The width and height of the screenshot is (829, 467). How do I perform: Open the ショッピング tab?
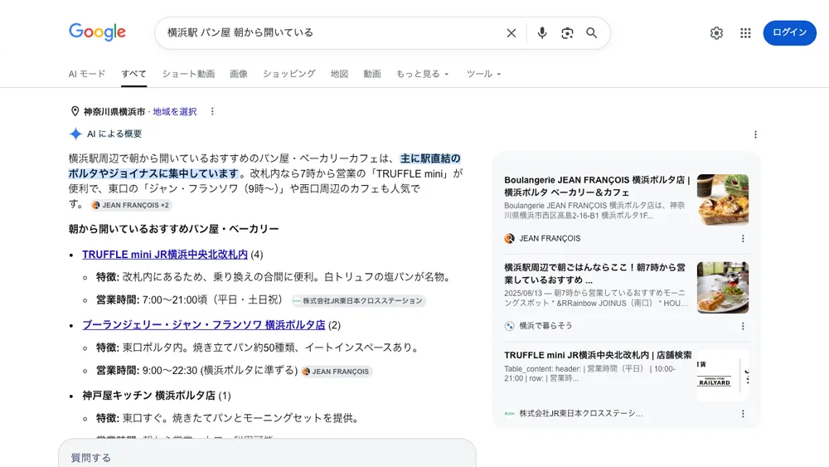click(x=289, y=74)
